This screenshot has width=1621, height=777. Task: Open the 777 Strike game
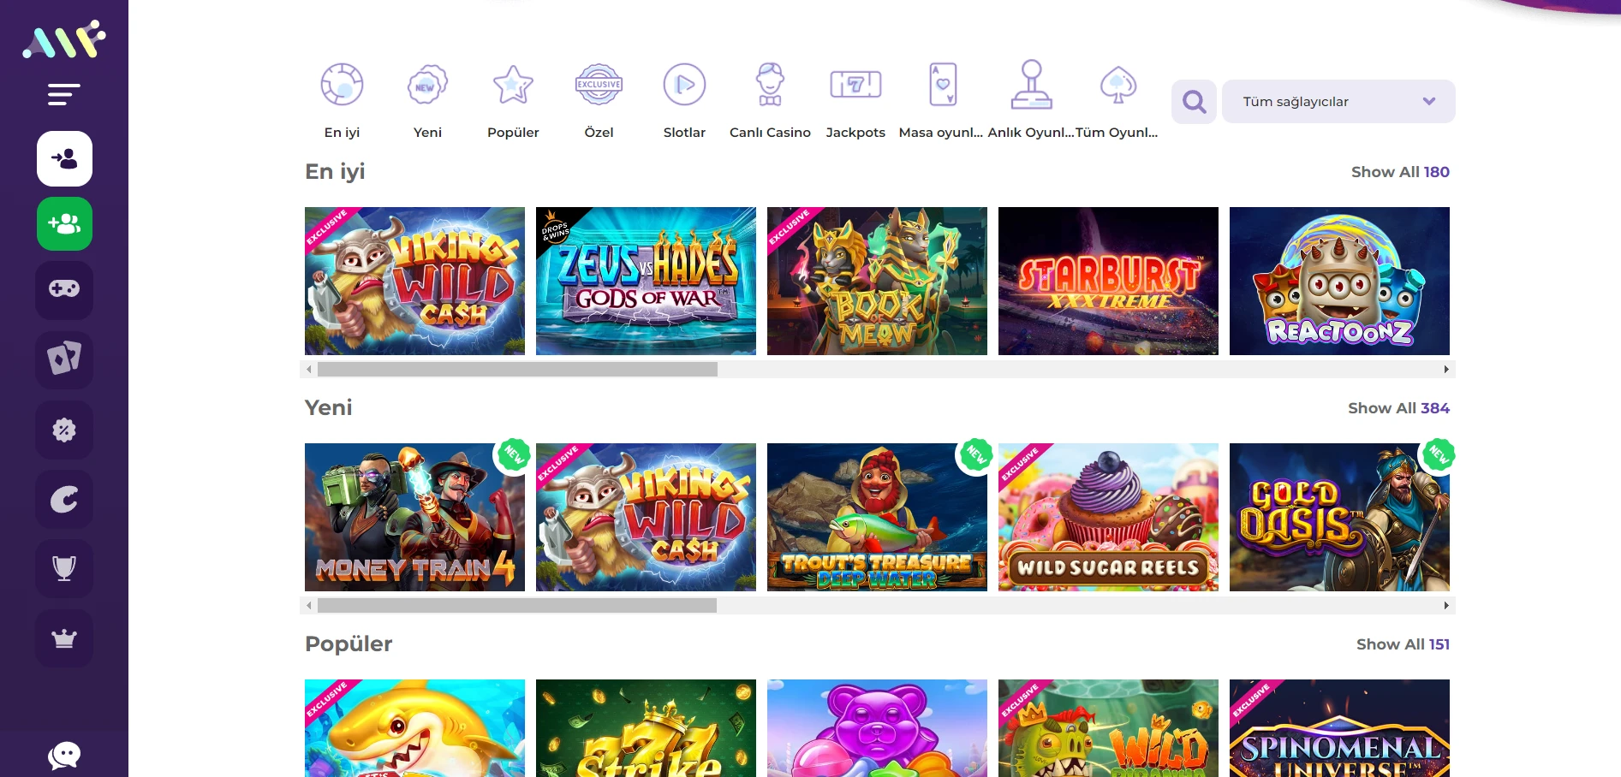point(646,728)
